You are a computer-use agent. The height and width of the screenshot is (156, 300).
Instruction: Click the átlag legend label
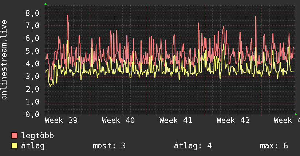coord(33,146)
